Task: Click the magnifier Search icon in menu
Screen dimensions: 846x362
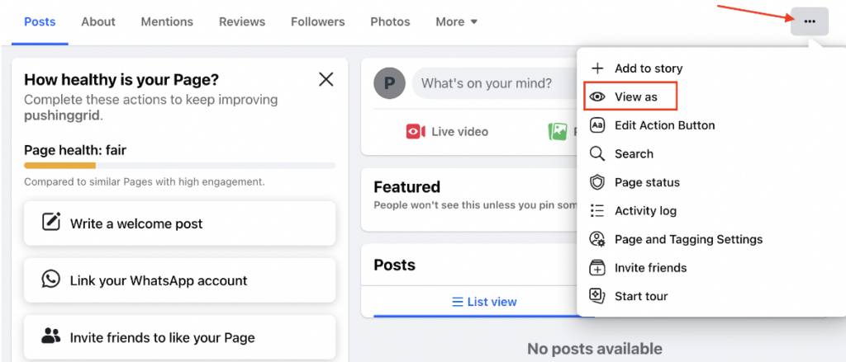Action: coord(597,154)
